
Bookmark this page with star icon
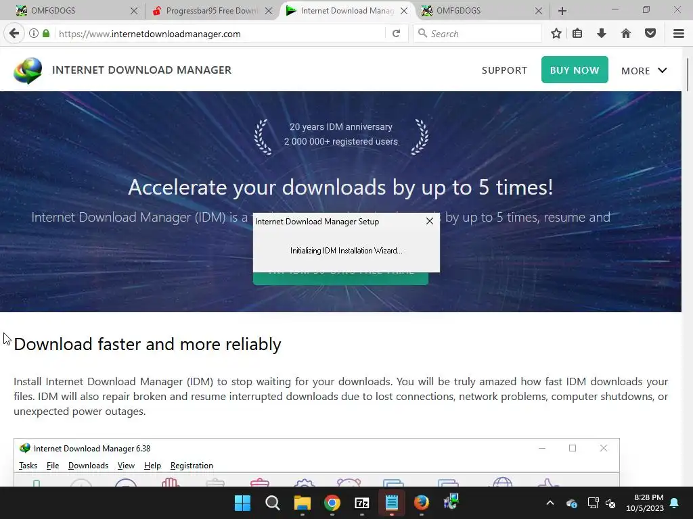coord(556,34)
